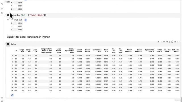The width and height of the screenshot is (182, 102).
Task: Click the 'Systematic Risk' column header
Action: [97, 51]
